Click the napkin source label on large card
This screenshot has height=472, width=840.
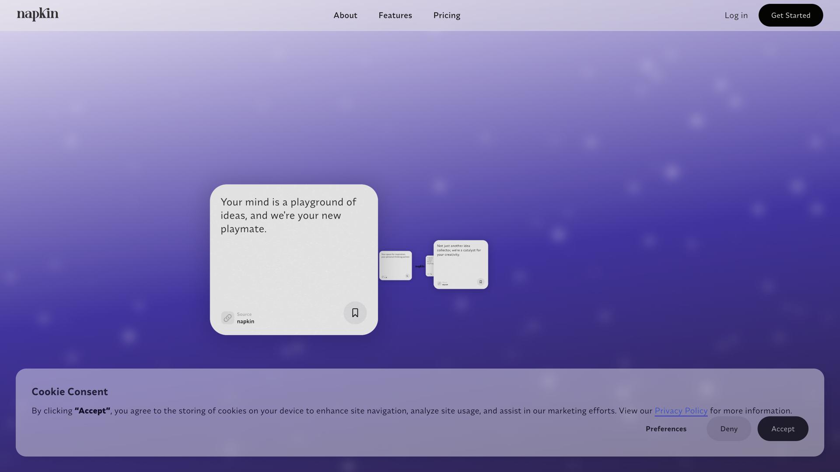point(245,321)
